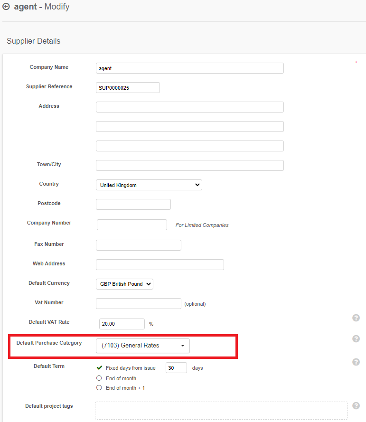366x422 pixels.
Task: Click the back arrow icon beside agent
Action: pyautogui.click(x=6, y=7)
